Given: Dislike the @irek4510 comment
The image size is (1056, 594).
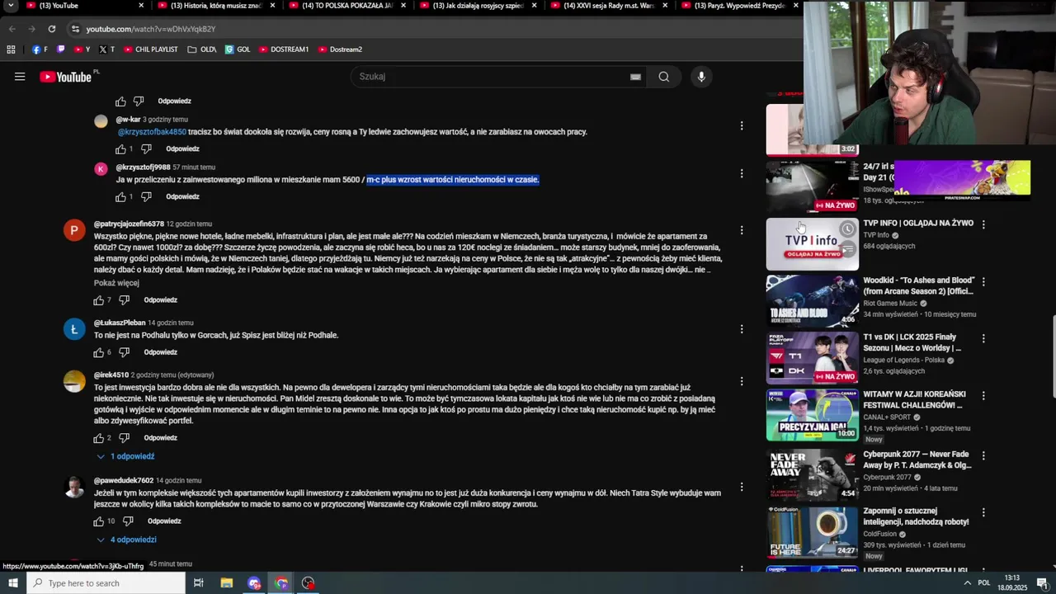Looking at the screenshot, I should [125, 438].
